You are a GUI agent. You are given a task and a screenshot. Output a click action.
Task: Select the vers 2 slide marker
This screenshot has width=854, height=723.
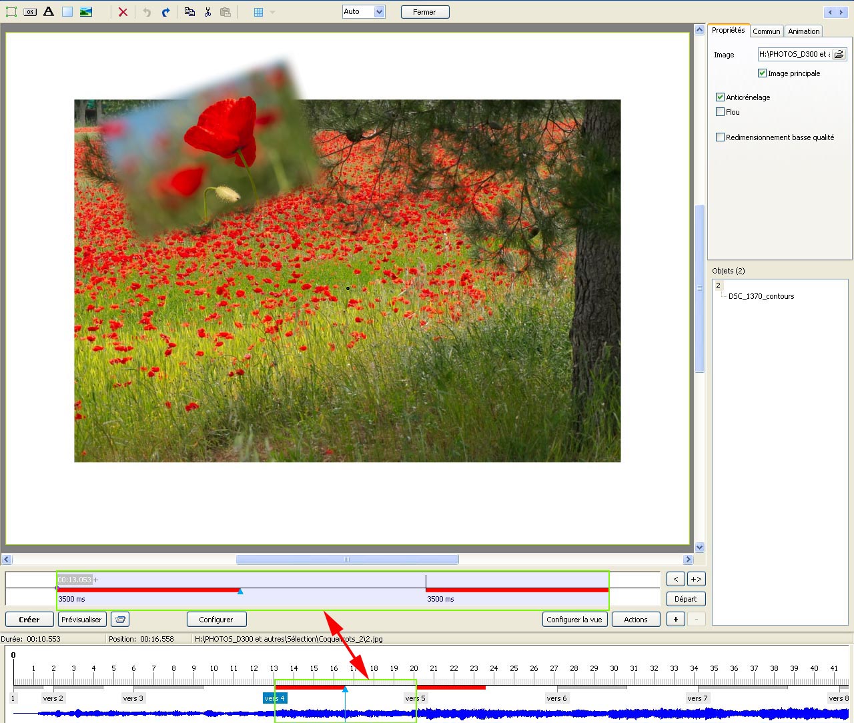coord(53,698)
